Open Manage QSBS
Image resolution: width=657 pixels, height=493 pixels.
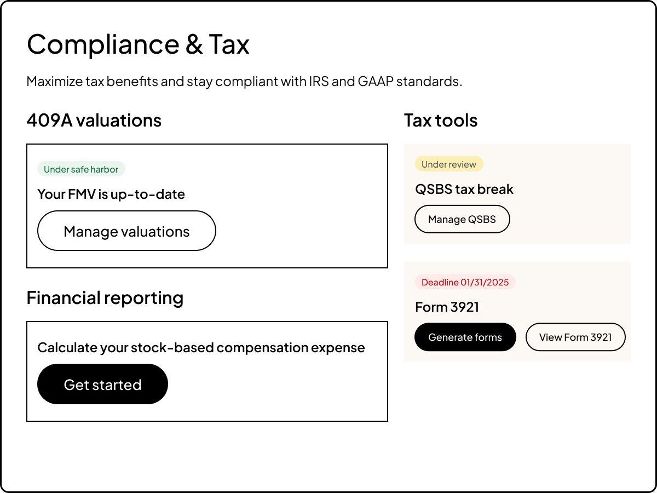pyautogui.click(x=462, y=219)
